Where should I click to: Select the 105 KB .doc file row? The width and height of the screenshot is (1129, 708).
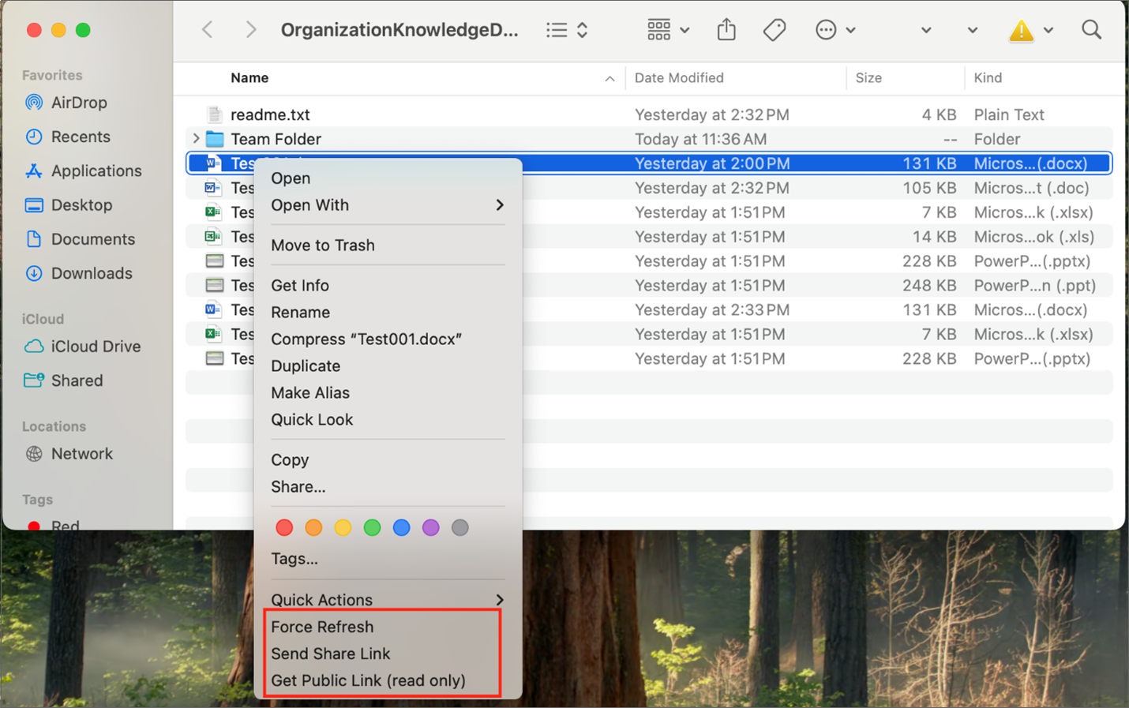point(649,188)
